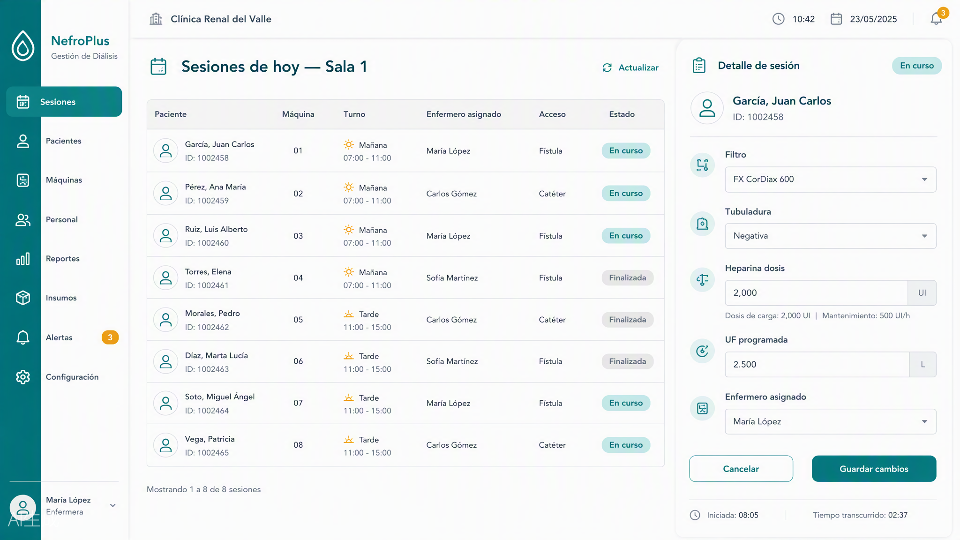Expand the María López user menu chevron
The width and height of the screenshot is (960, 540).
click(112, 505)
